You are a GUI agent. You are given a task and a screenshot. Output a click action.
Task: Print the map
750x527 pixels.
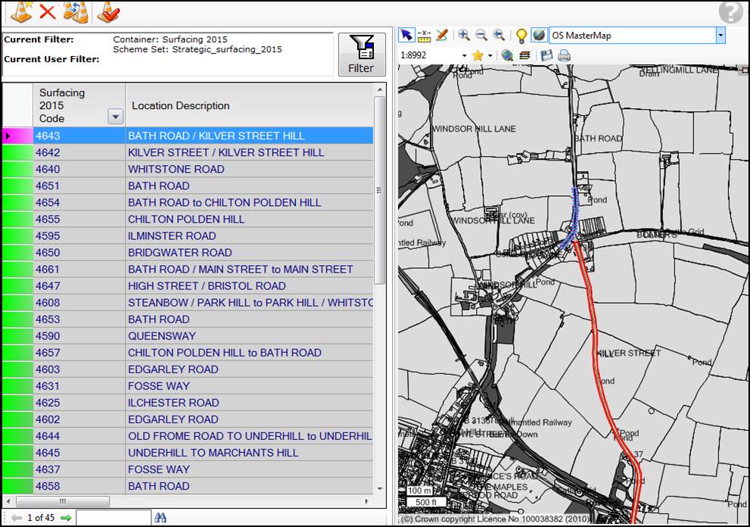point(563,55)
